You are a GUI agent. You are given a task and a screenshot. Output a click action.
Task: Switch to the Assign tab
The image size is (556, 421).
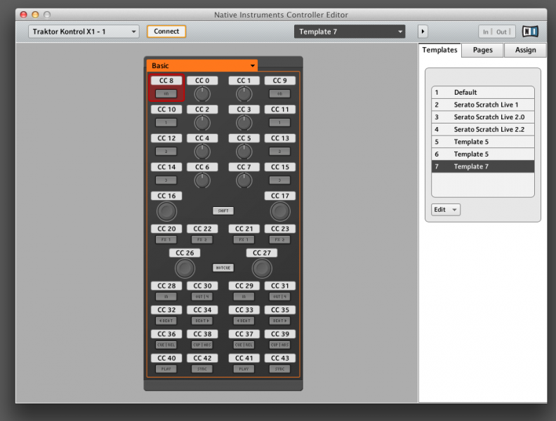[x=525, y=50]
